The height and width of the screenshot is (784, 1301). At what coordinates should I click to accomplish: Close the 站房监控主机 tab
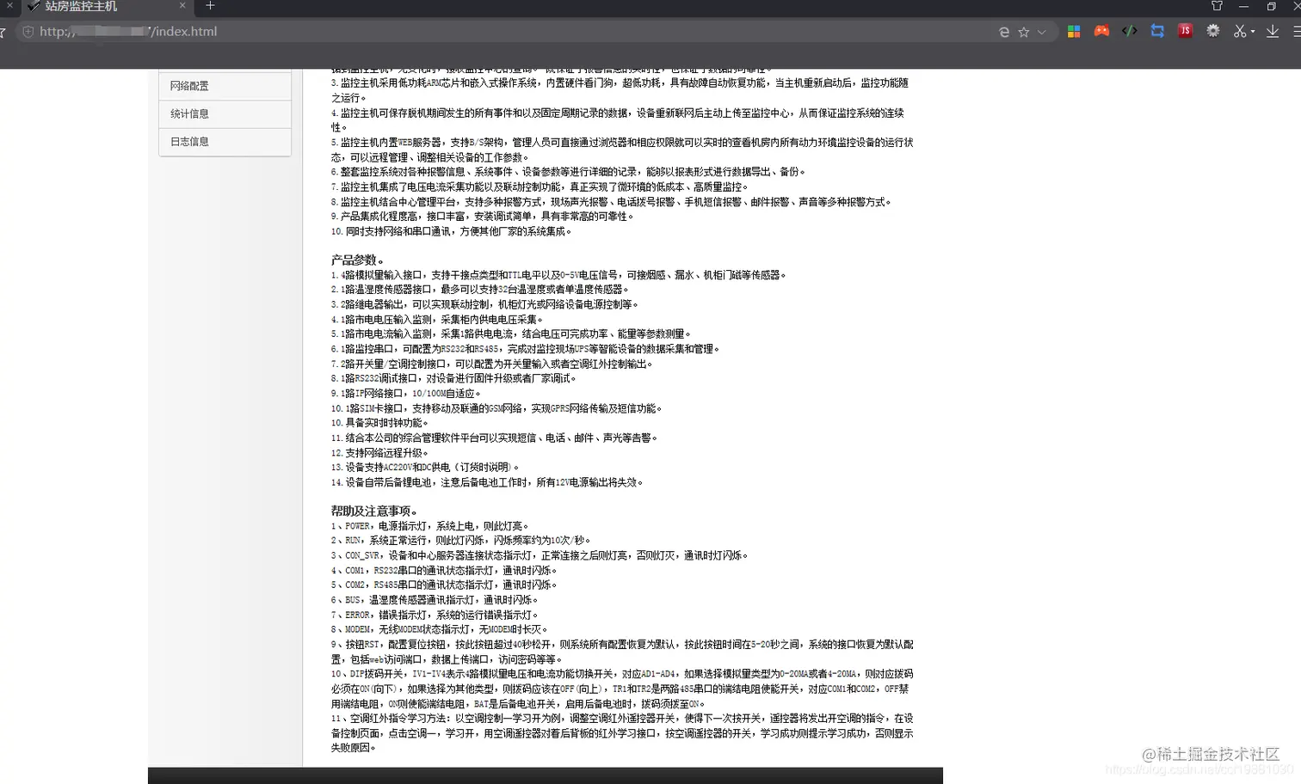182,6
